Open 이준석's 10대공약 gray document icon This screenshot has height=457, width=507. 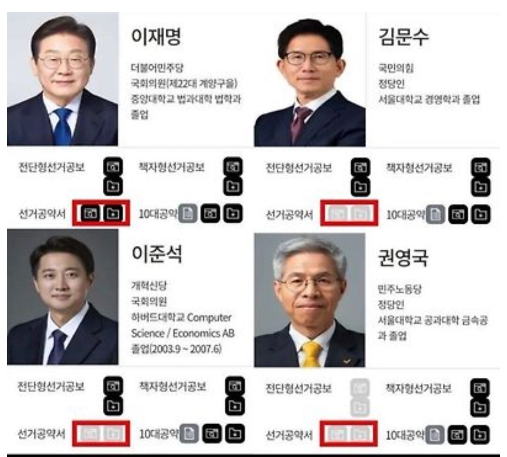click(189, 434)
